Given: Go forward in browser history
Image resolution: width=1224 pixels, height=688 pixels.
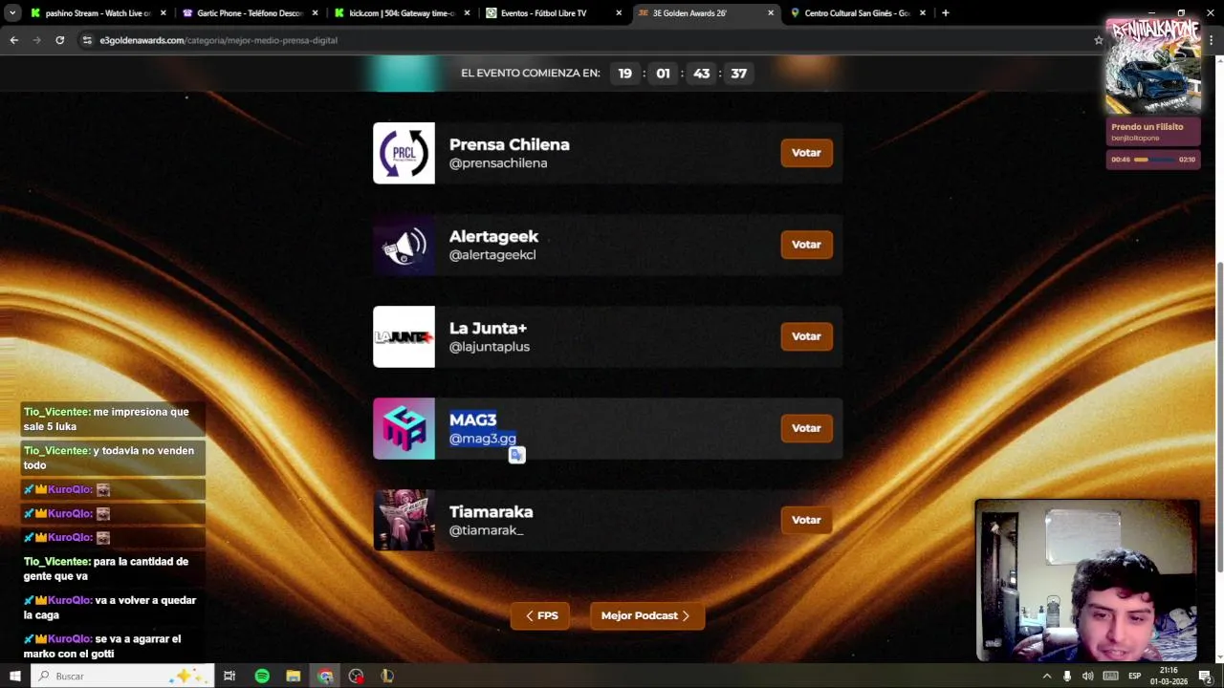Looking at the screenshot, I should tap(36, 40).
